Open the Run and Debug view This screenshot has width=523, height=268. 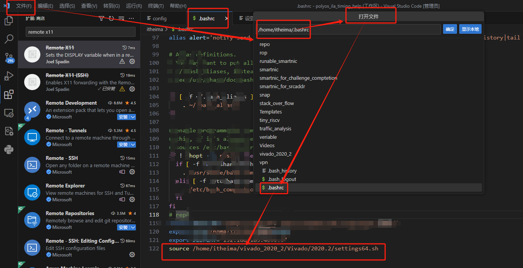click(8, 76)
